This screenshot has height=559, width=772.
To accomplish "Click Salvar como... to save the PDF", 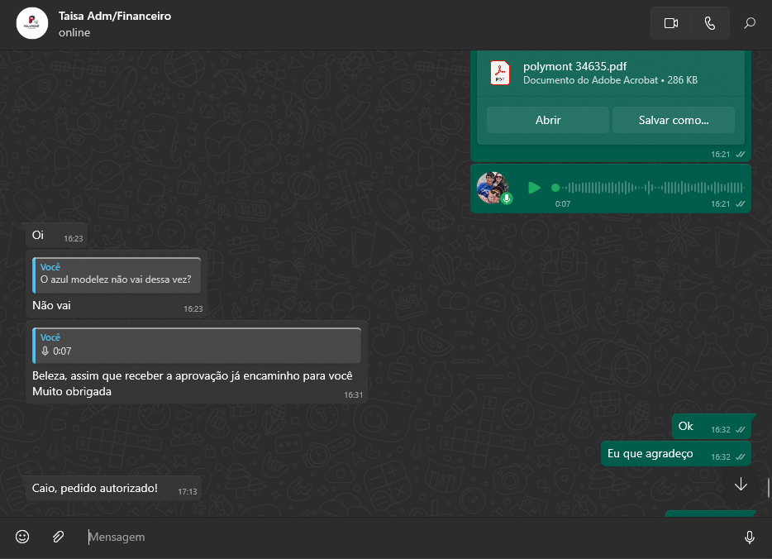I will point(673,120).
